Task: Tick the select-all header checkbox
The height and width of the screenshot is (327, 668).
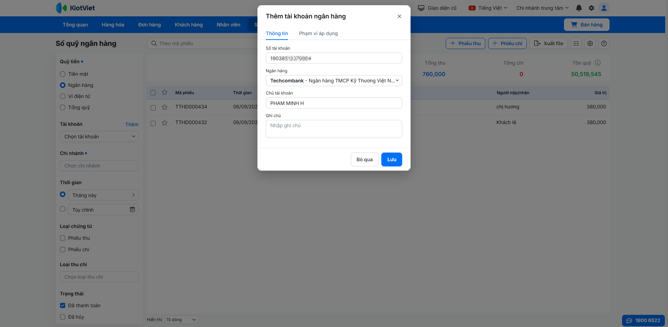Action: [153, 93]
